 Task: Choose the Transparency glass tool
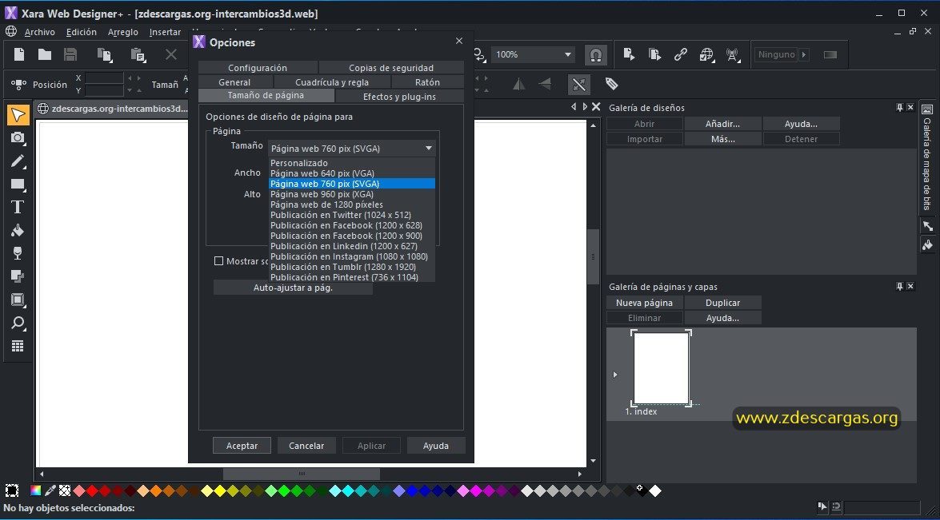coord(18,253)
